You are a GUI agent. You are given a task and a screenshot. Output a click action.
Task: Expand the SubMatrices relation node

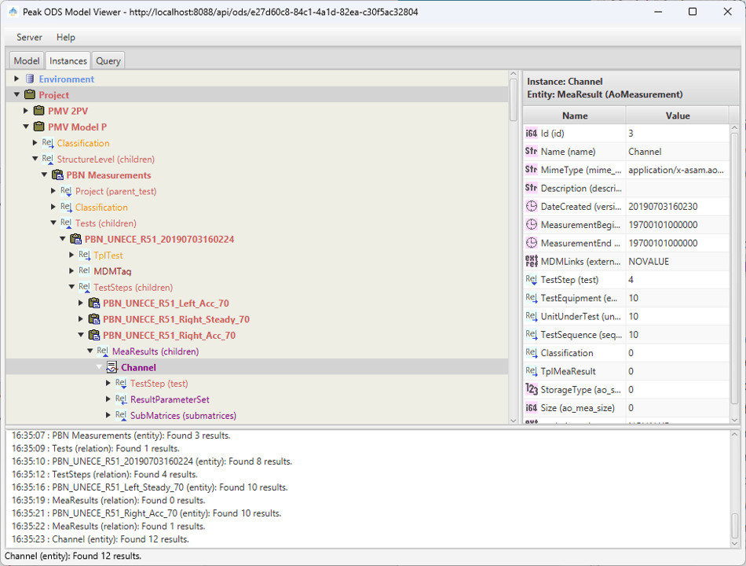tap(108, 416)
